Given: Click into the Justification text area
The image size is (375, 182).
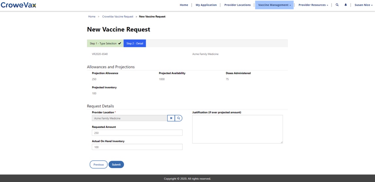Looking at the screenshot, I should point(237,129).
